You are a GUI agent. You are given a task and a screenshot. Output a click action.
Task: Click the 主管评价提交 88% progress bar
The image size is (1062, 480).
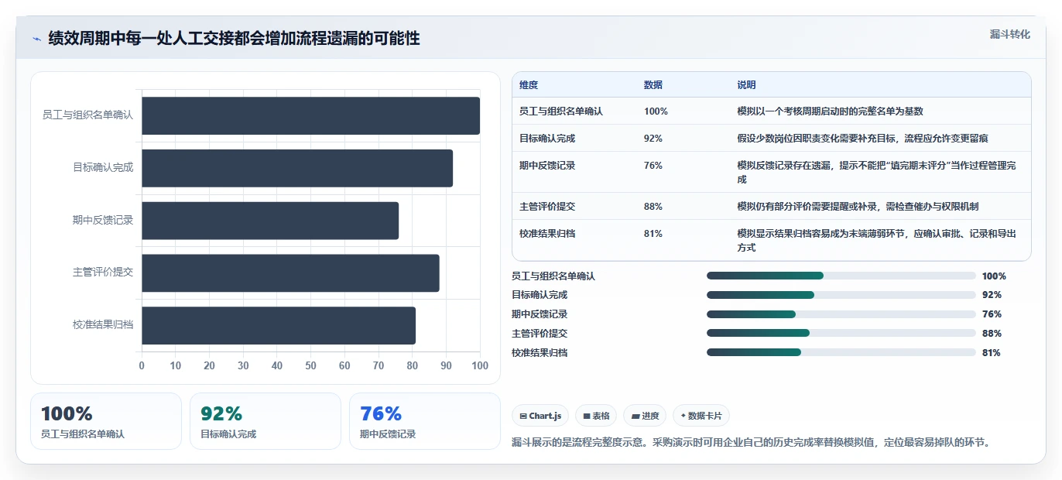coord(841,334)
